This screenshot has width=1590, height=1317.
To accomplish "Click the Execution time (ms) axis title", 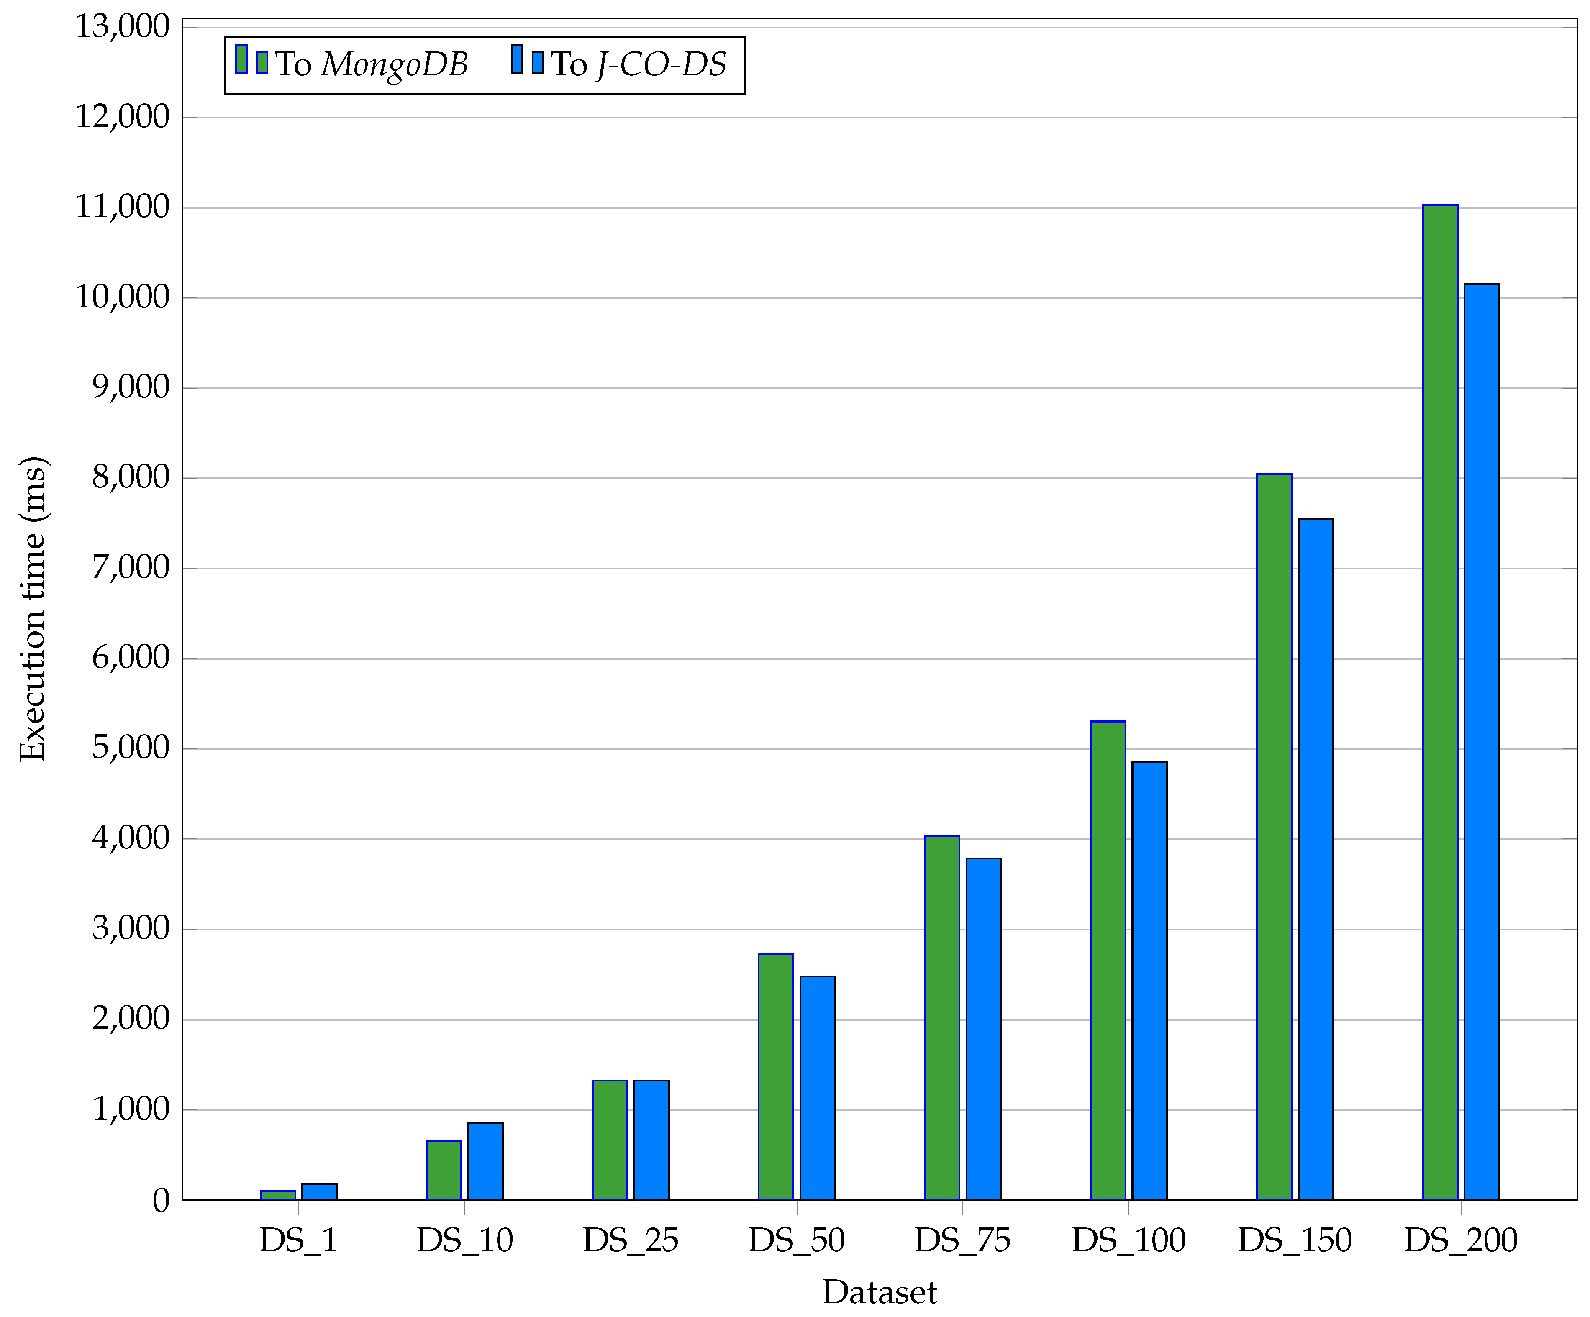I will pos(33,609).
